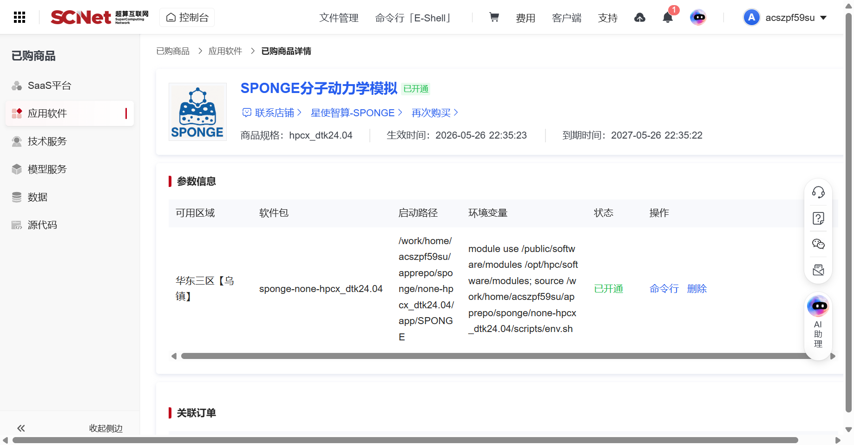854x445 pixels.
Task: Click the 环境变量 column header
Action: [488, 213]
